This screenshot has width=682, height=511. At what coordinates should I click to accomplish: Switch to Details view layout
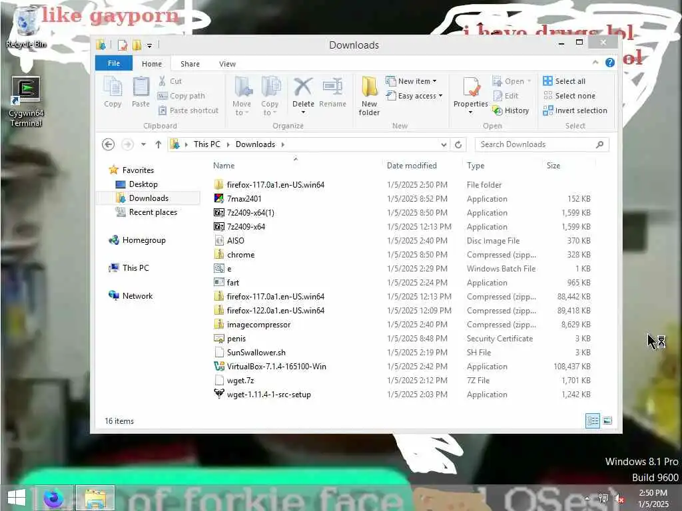click(592, 421)
